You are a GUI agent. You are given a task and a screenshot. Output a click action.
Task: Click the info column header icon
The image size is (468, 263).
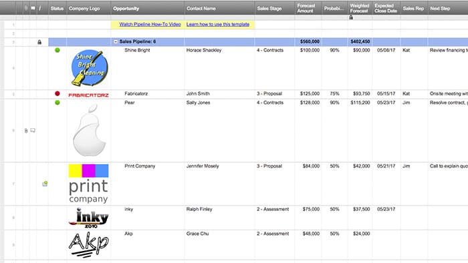[x=40, y=8]
